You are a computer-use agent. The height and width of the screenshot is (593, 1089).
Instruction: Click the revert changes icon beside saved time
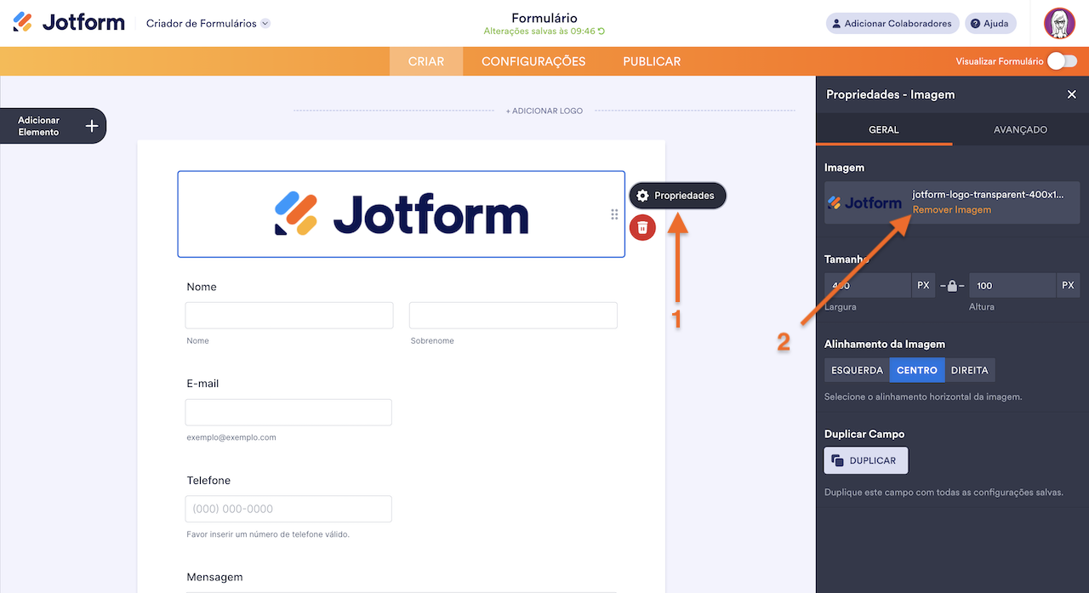tap(602, 31)
